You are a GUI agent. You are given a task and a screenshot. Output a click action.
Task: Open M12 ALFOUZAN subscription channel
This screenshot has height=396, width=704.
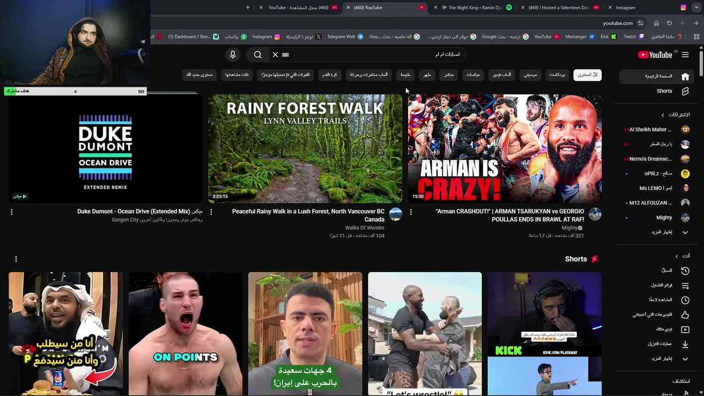pyautogui.click(x=656, y=203)
